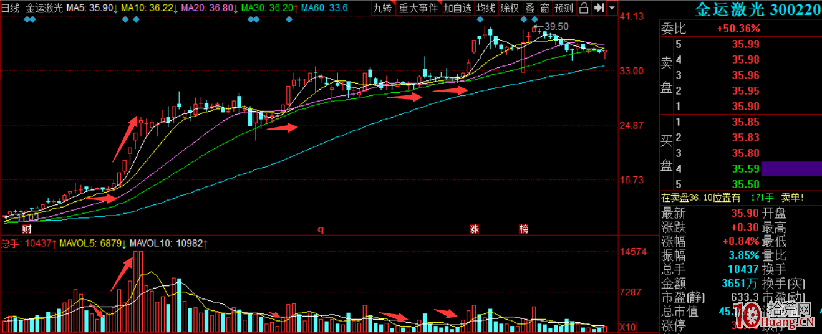Click sell level 4 price 35.98
The image size is (822, 334).
click(746, 60)
